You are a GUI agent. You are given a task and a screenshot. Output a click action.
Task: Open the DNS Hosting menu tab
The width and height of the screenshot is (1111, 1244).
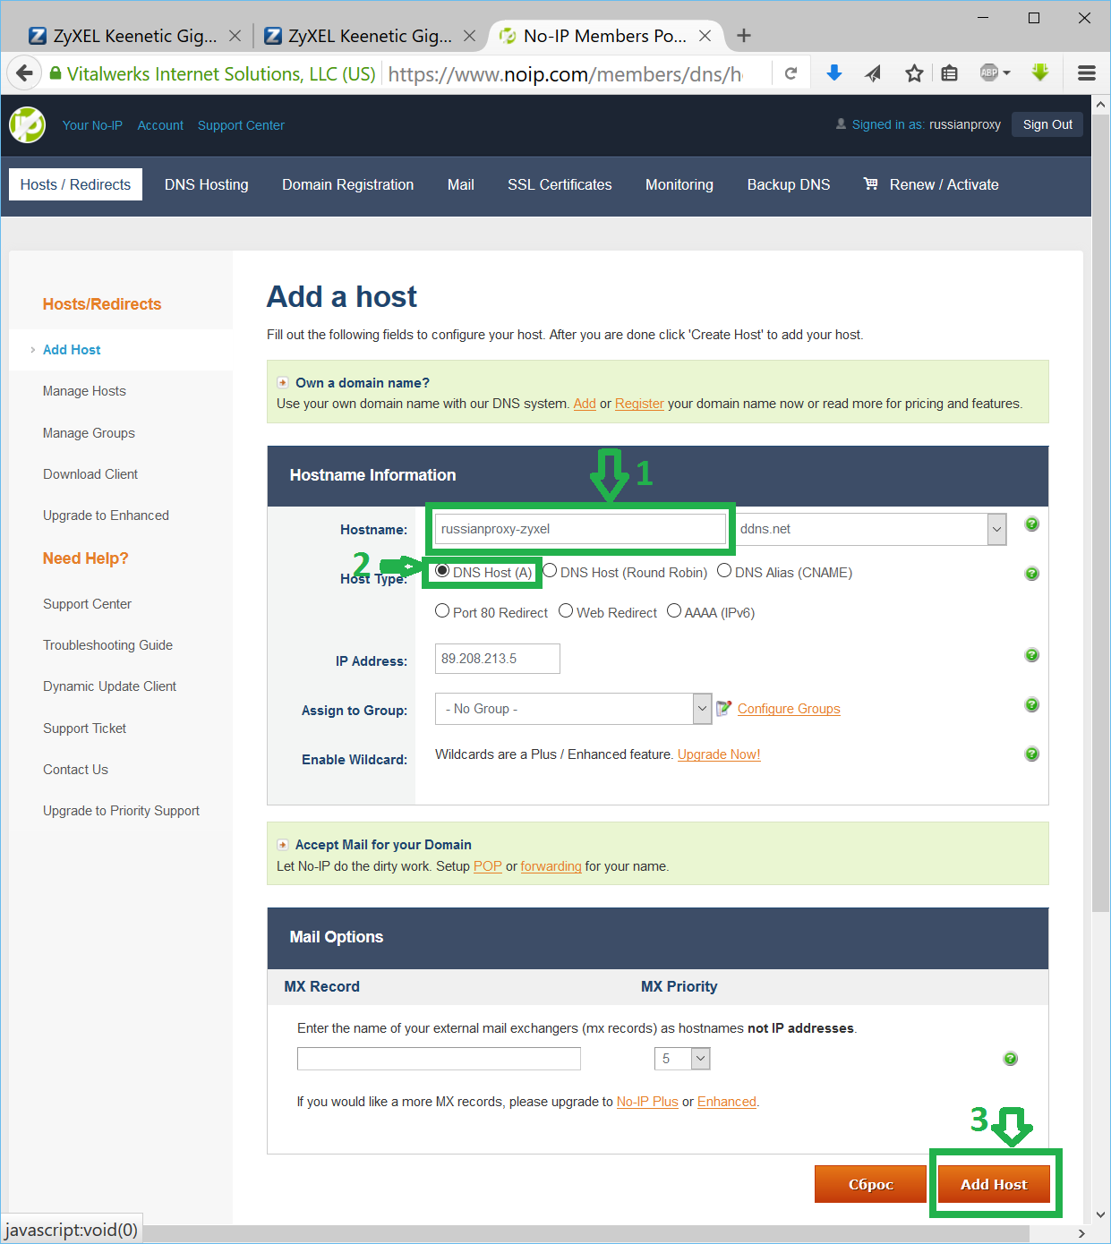click(x=207, y=184)
